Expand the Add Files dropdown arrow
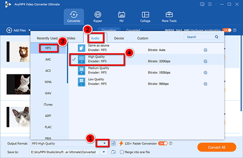 coord(30,30)
